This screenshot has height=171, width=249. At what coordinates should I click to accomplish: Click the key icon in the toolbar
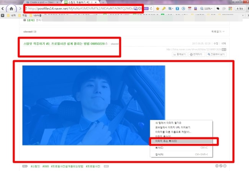tap(164, 8)
